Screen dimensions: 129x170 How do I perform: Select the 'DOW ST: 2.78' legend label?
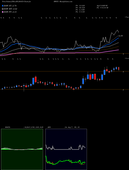click(10, 6)
